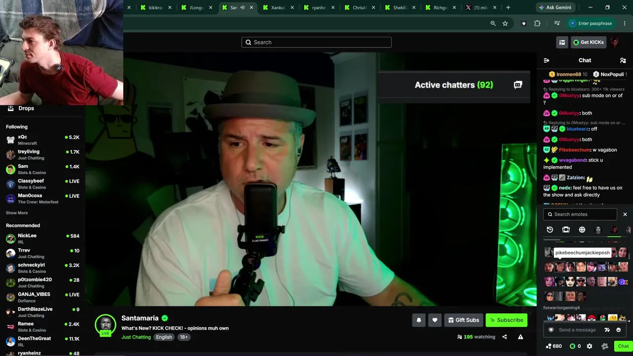Click the shield icon in the message box
Image resolution: width=633 pixels, height=356 pixels.
(551, 330)
